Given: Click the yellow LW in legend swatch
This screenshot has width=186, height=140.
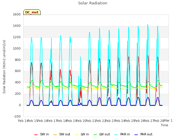Looking at the screenshot, I should click(x=77, y=135).
